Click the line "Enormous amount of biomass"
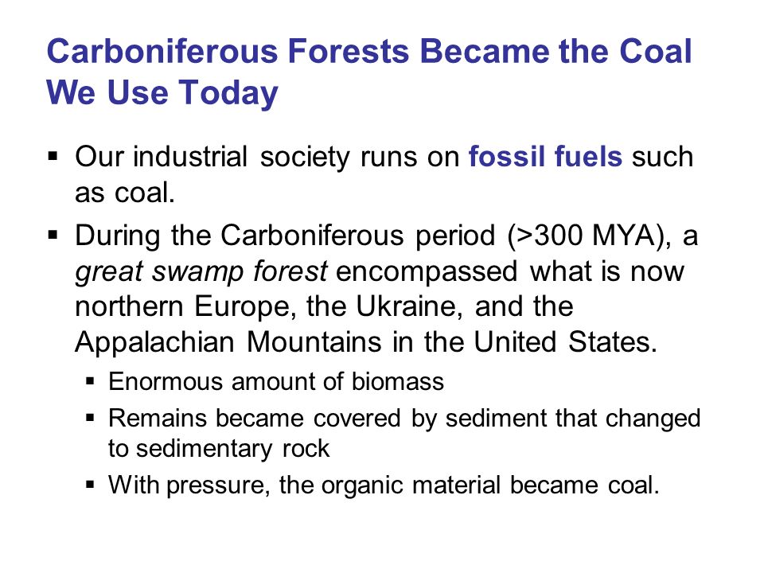The height and width of the screenshot is (573, 764). pos(276,381)
